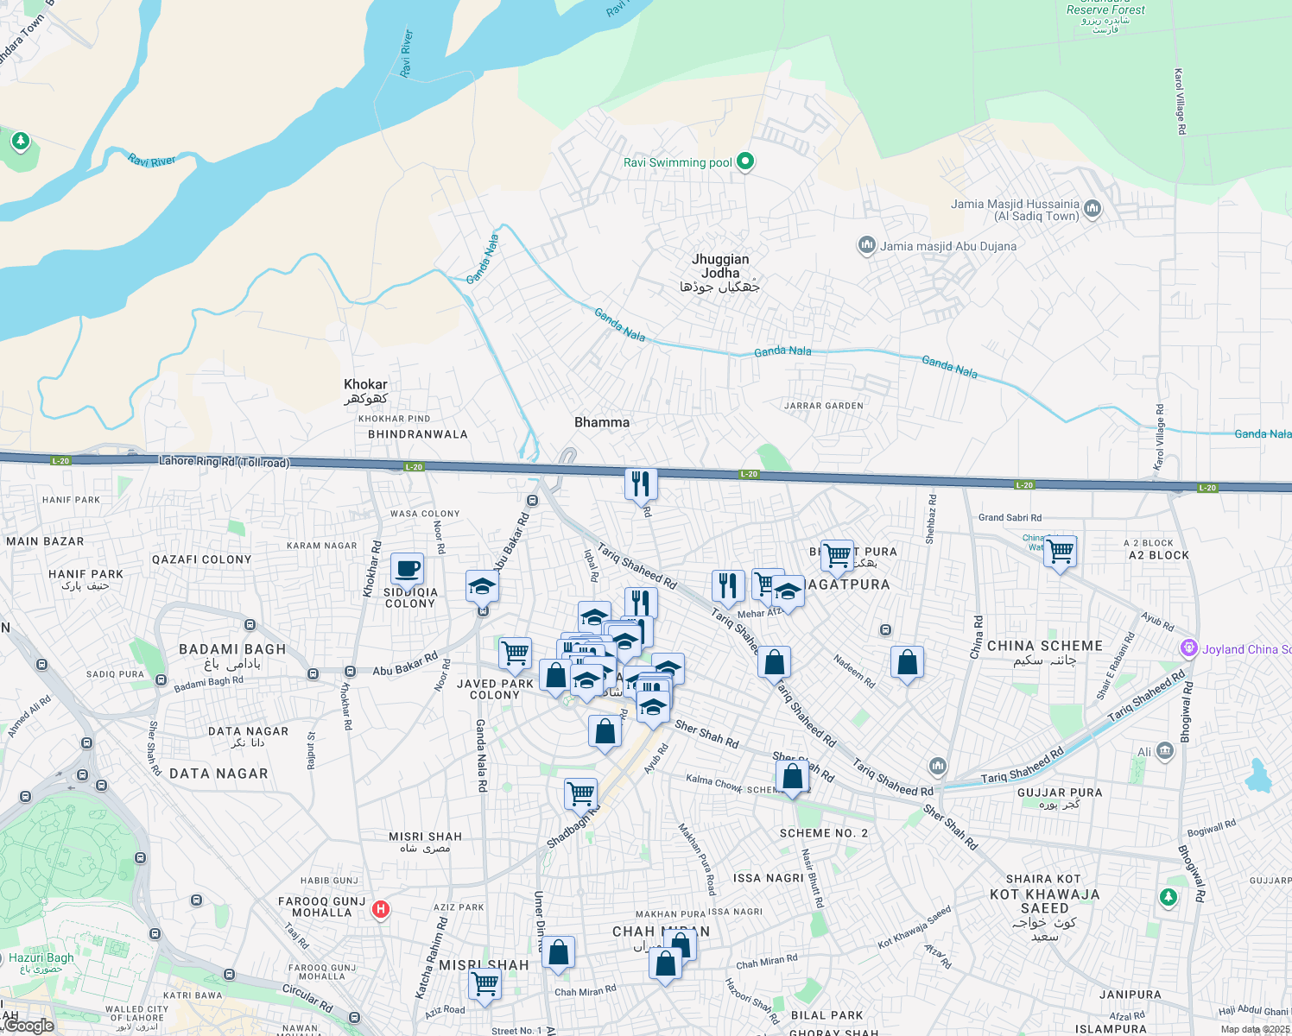The width and height of the screenshot is (1292, 1036).
Task: Open the Joyland China Scheme purple marker
Action: coord(1189,648)
